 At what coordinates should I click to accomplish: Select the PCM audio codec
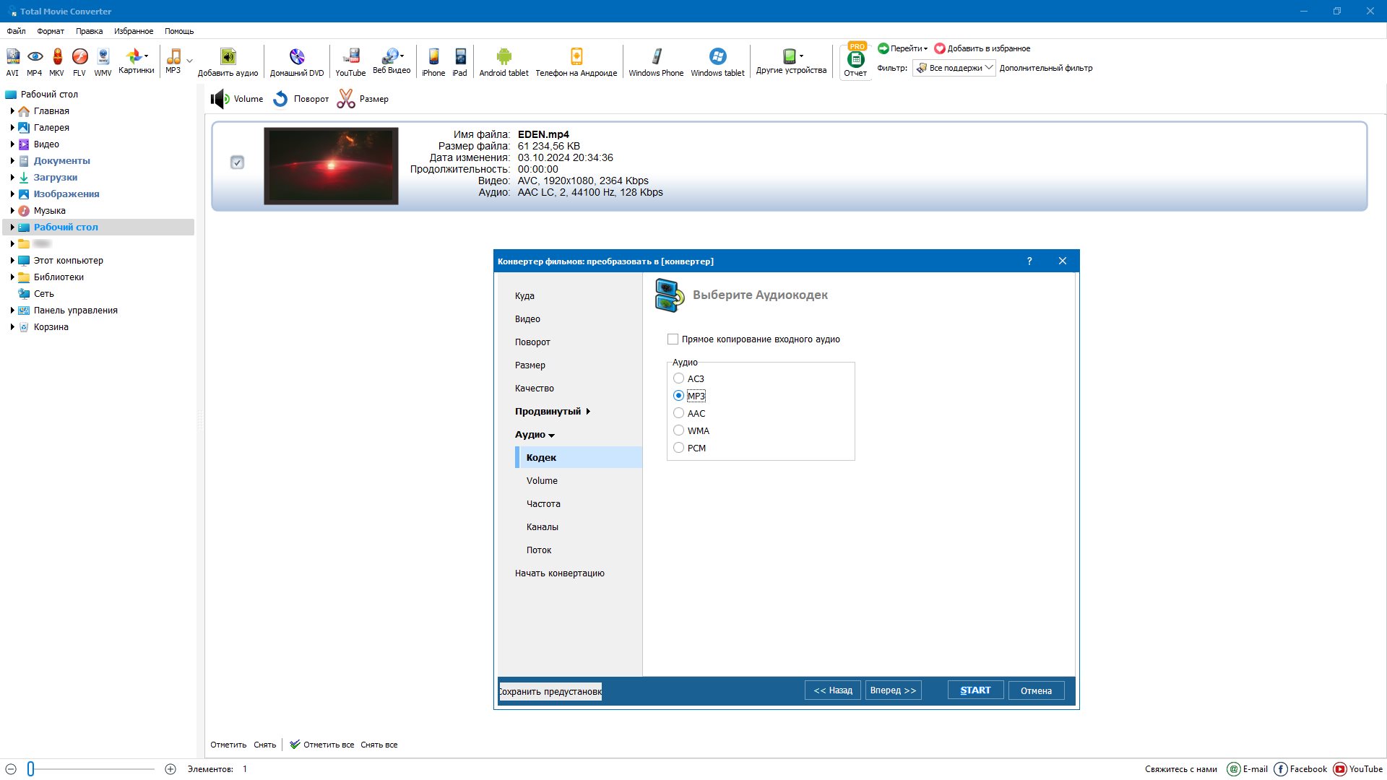coord(678,448)
